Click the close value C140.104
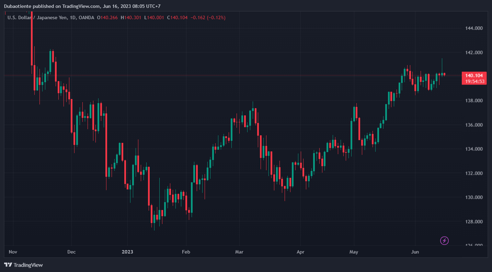The image size is (492, 272). (x=177, y=17)
